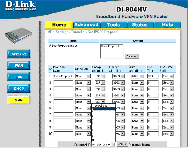Select the VPN sidebar button

pyautogui.click(x=19, y=100)
